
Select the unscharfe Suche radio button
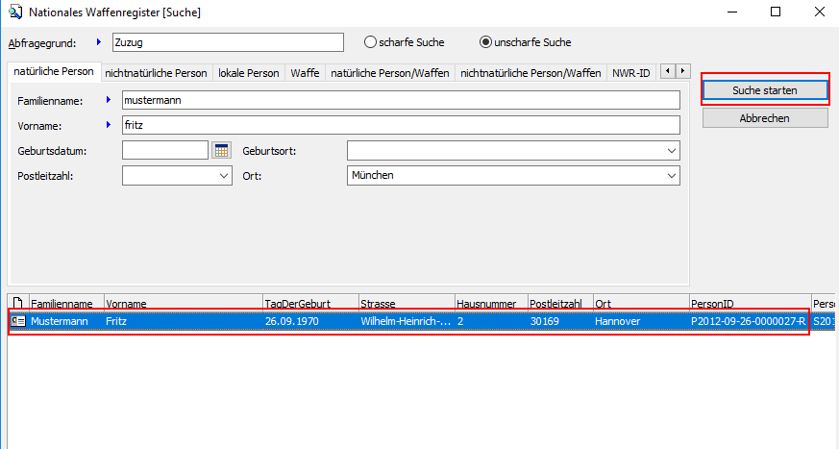tap(485, 42)
